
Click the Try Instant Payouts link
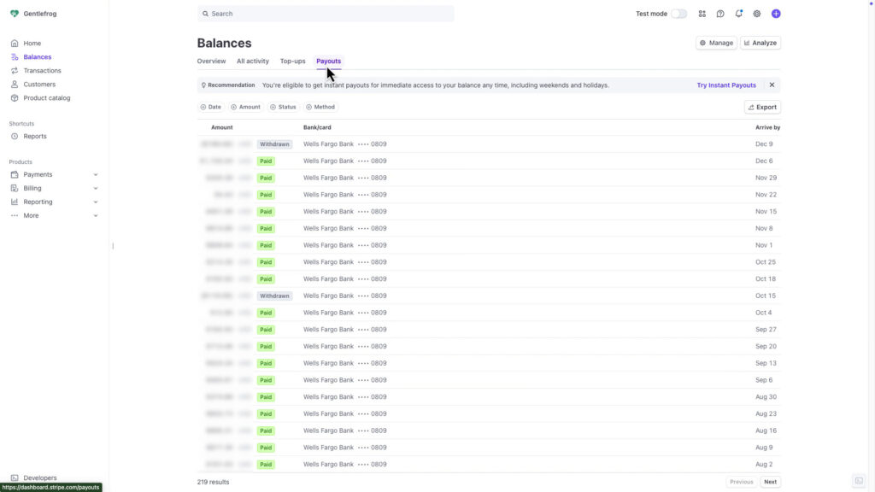coord(725,85)
